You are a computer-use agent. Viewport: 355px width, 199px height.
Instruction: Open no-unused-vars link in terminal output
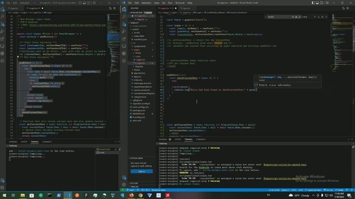[x=285, y=165]
